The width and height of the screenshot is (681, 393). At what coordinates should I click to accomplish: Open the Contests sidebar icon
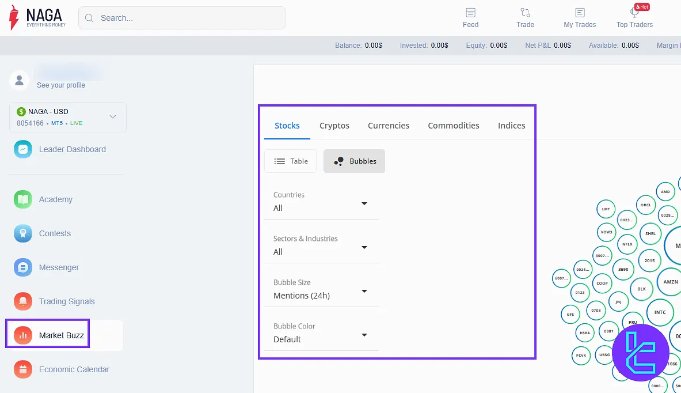coord(23,233)
